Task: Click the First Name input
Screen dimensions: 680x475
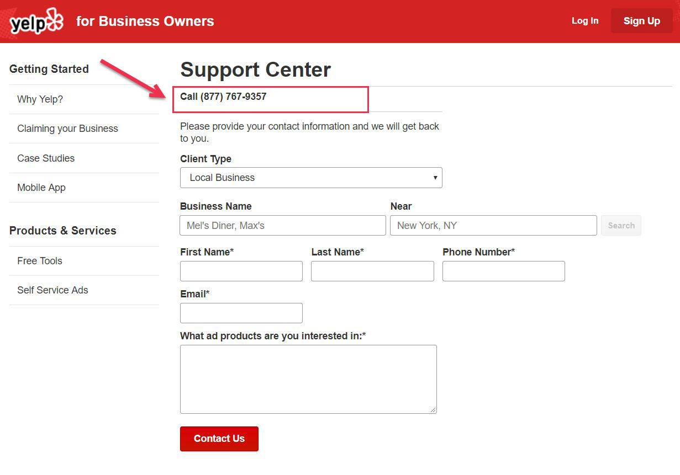Action: pos(241,271)
